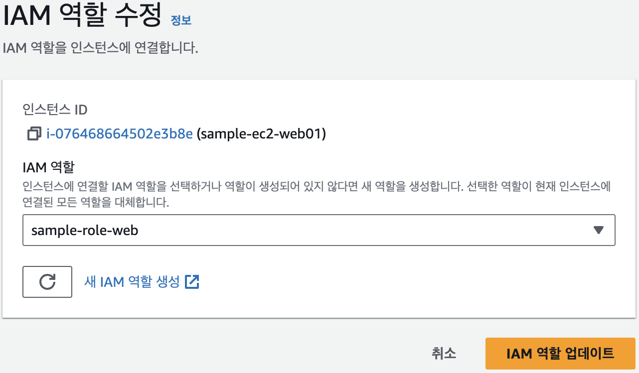Click the instance name (sample-ec2-web01) text

coord(262,134)
